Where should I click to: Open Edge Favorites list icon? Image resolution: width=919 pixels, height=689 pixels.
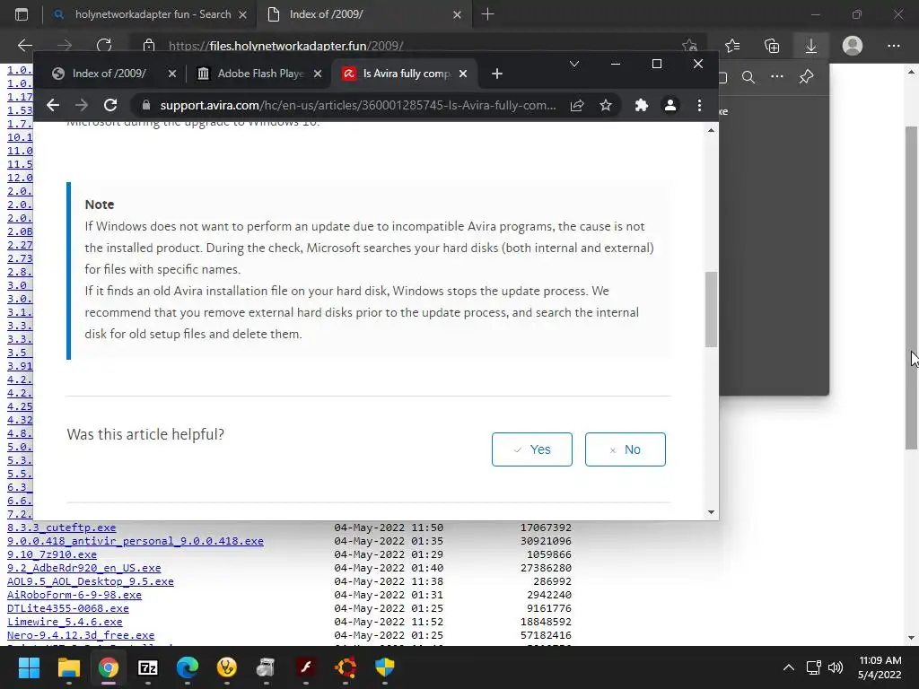[x=732, y=45]
